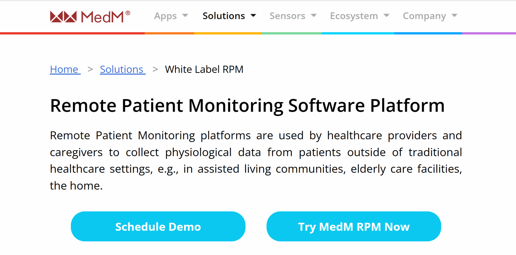
Task: Follow the Solutions breadcrumb link
Action: (122, 69)
